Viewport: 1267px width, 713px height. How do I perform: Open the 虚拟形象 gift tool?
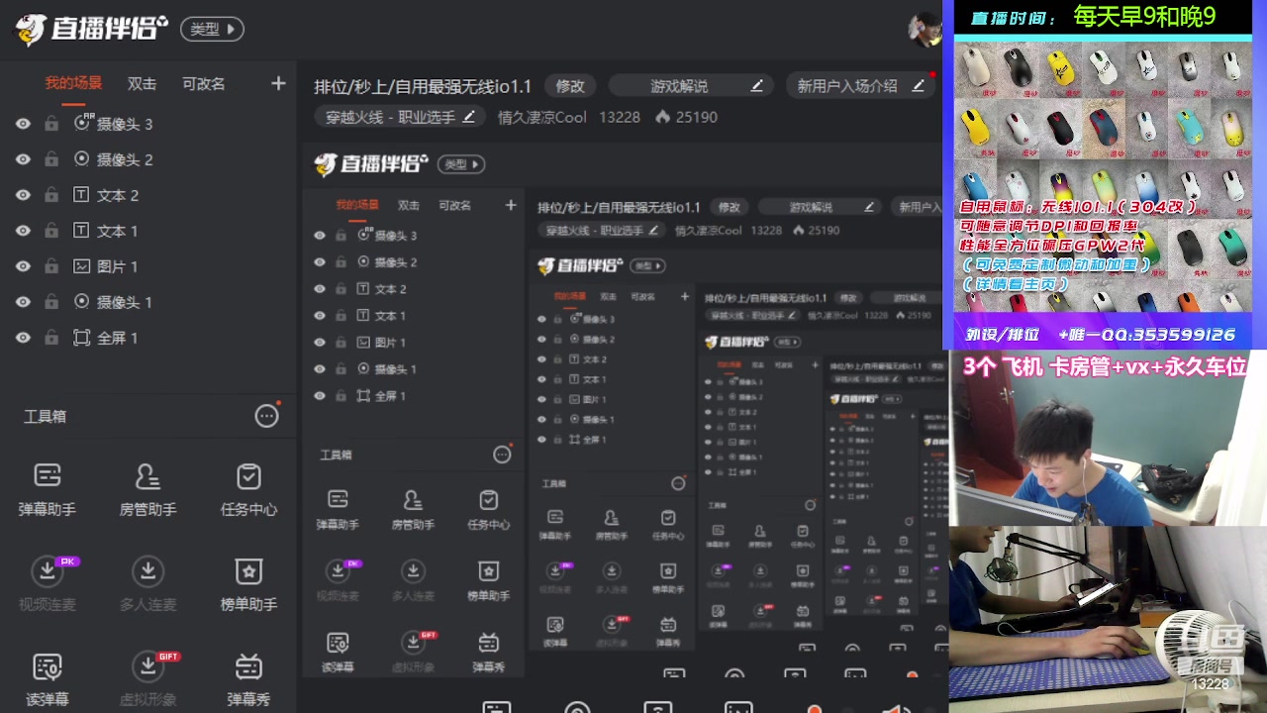(x=147, y=679)
